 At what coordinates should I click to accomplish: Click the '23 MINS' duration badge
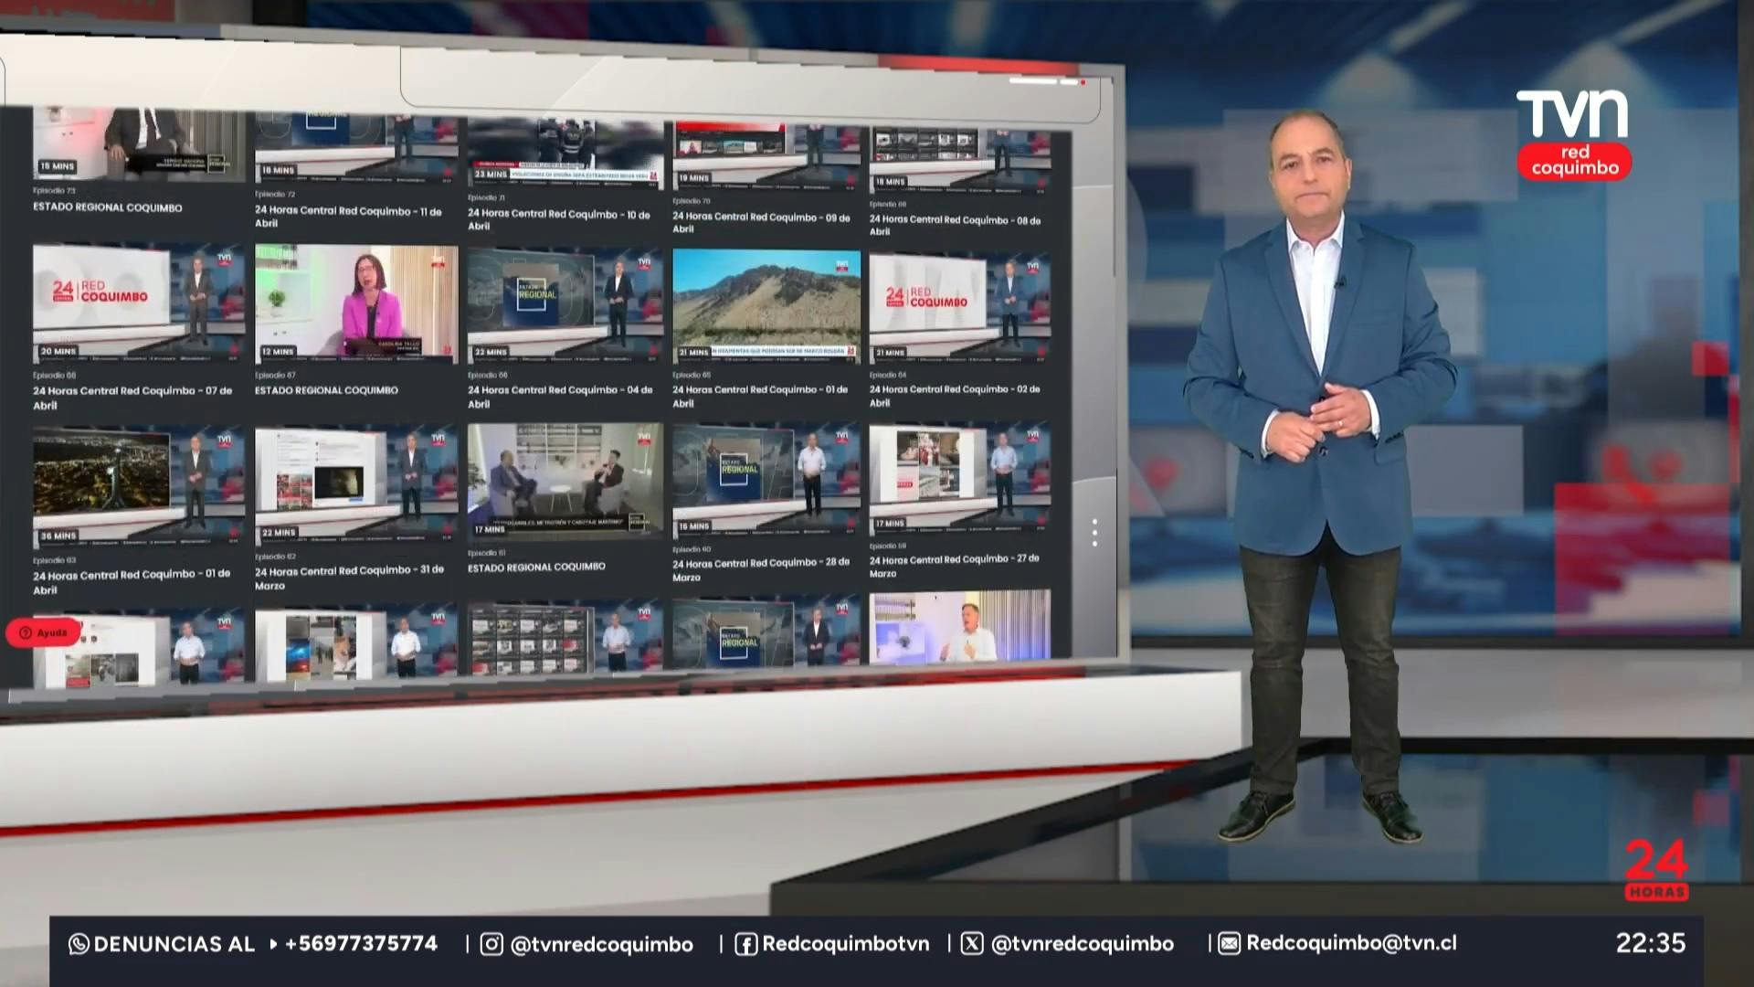491,174
